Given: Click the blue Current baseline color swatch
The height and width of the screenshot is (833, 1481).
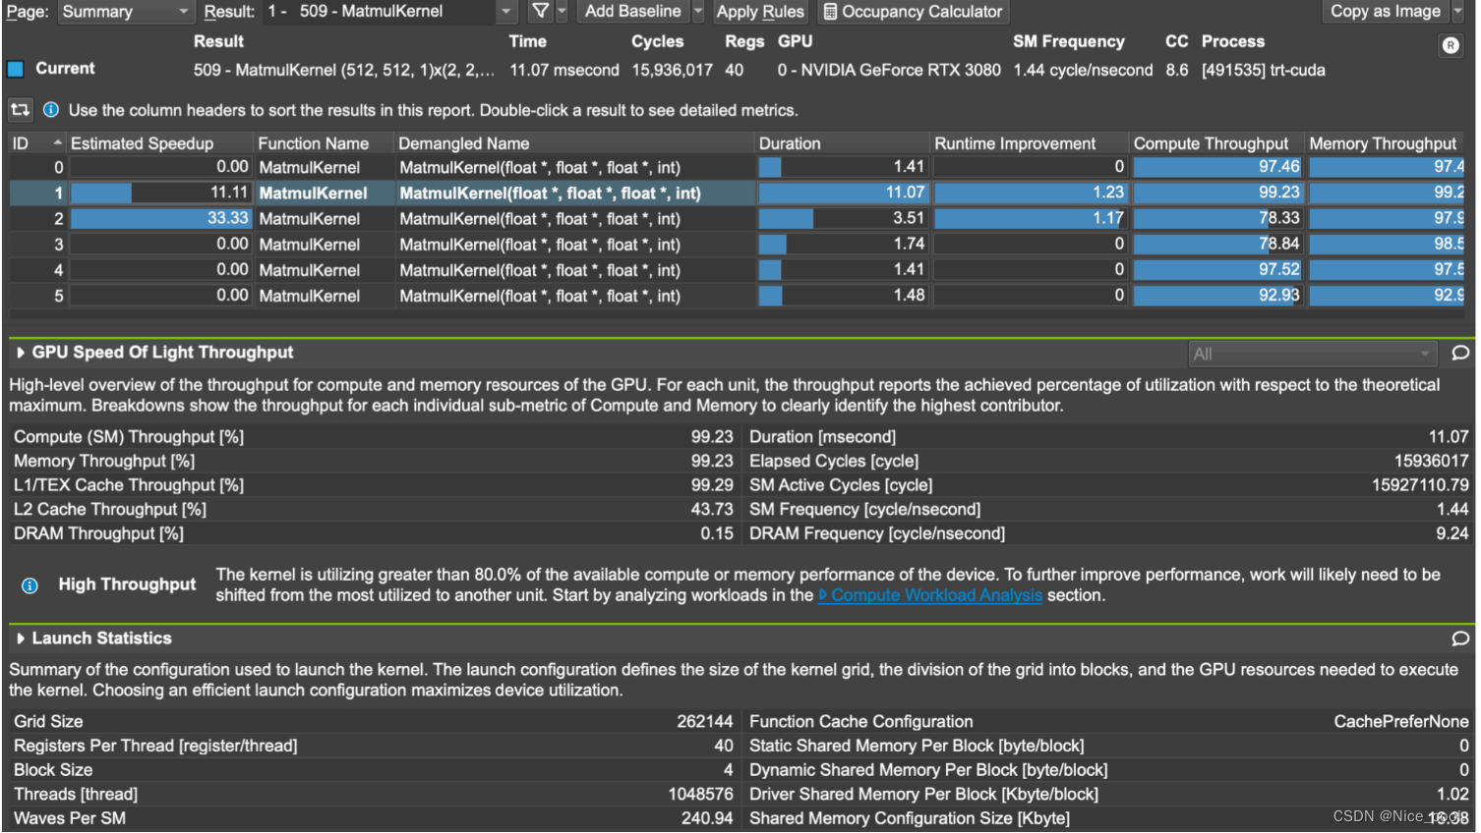Looking at the screenshot, I should pyautogui.click(x=16, y=69).
